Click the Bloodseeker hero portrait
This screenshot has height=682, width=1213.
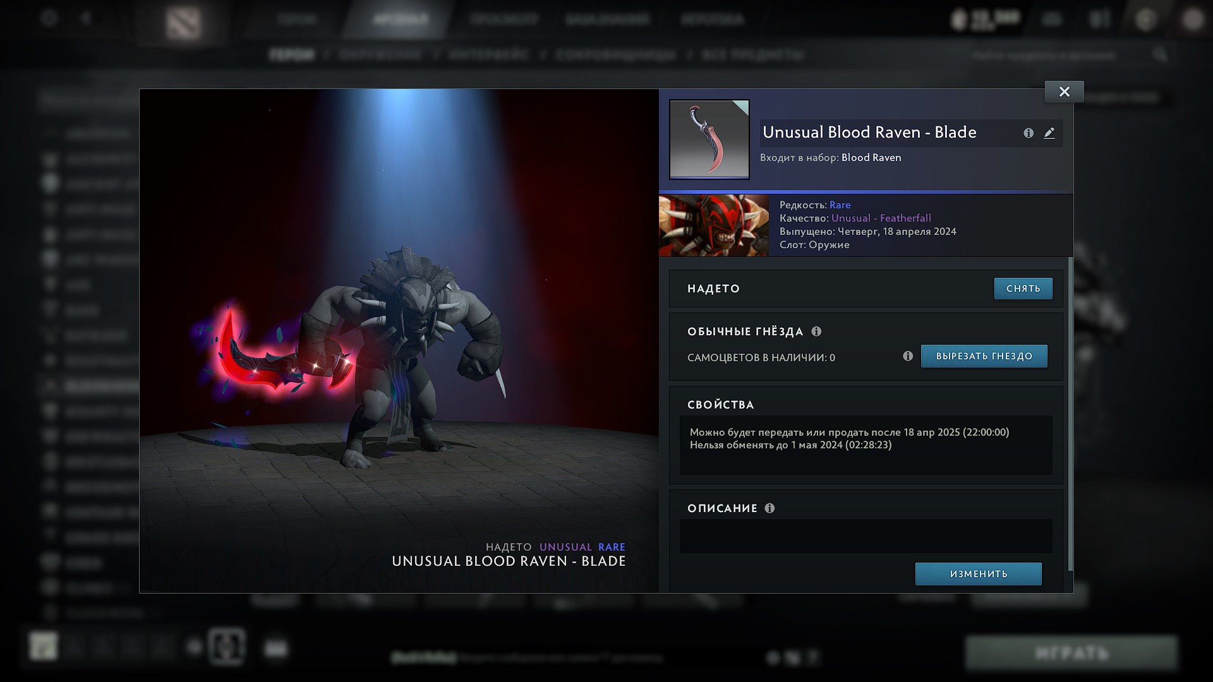pyautogui.click(x=714, y=225)
